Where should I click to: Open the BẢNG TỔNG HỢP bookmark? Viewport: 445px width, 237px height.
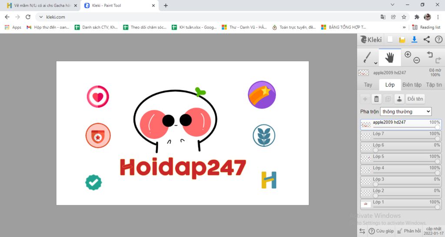coord(344,27)
